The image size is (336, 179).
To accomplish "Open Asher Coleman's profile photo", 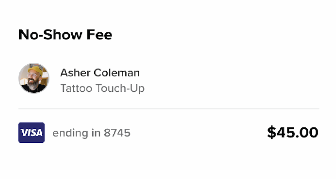I will pyautogui.click(x=34, y=78).
